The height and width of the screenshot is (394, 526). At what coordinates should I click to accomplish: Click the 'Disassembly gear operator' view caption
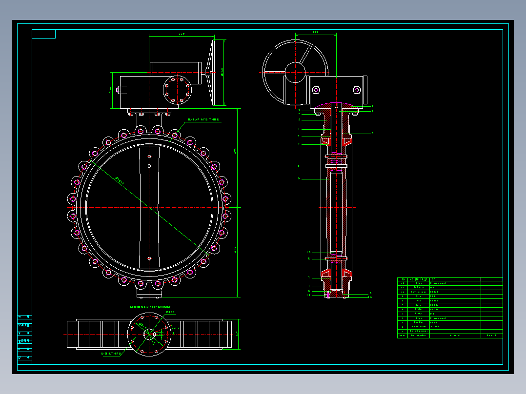click(x=150, y=307)
